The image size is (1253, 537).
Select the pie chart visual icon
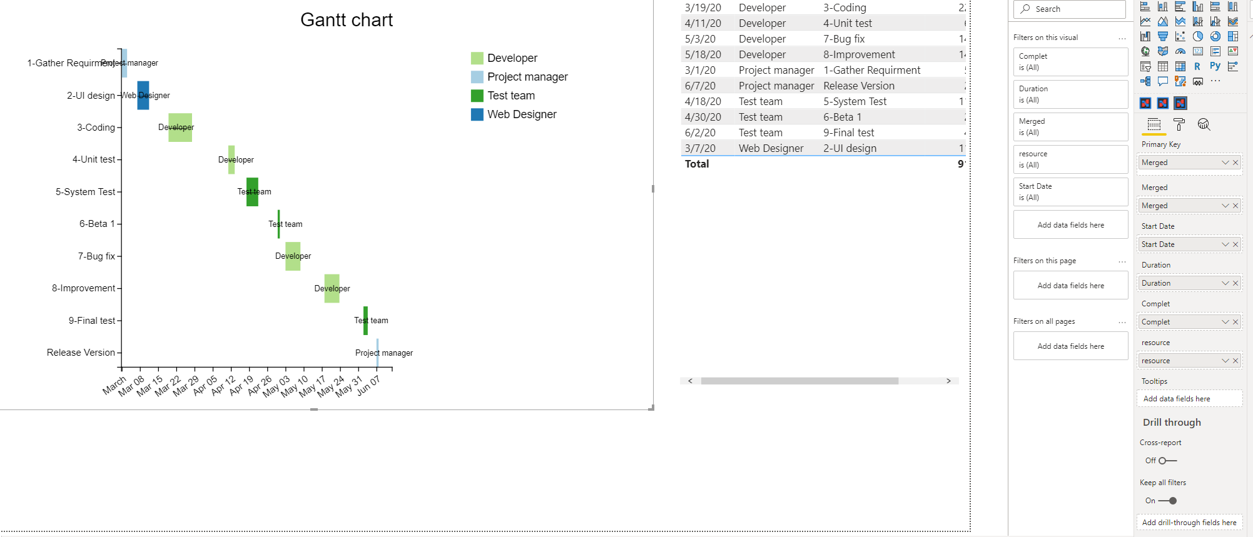[1197, 36]
